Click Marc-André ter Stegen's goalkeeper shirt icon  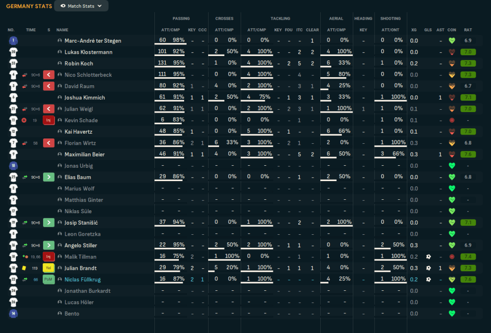[13, 41]
